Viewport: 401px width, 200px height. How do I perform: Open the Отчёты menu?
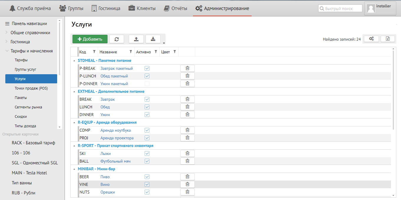176,8
